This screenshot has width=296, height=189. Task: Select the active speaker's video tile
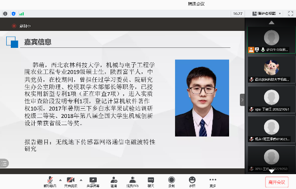(x=271, y=40)
